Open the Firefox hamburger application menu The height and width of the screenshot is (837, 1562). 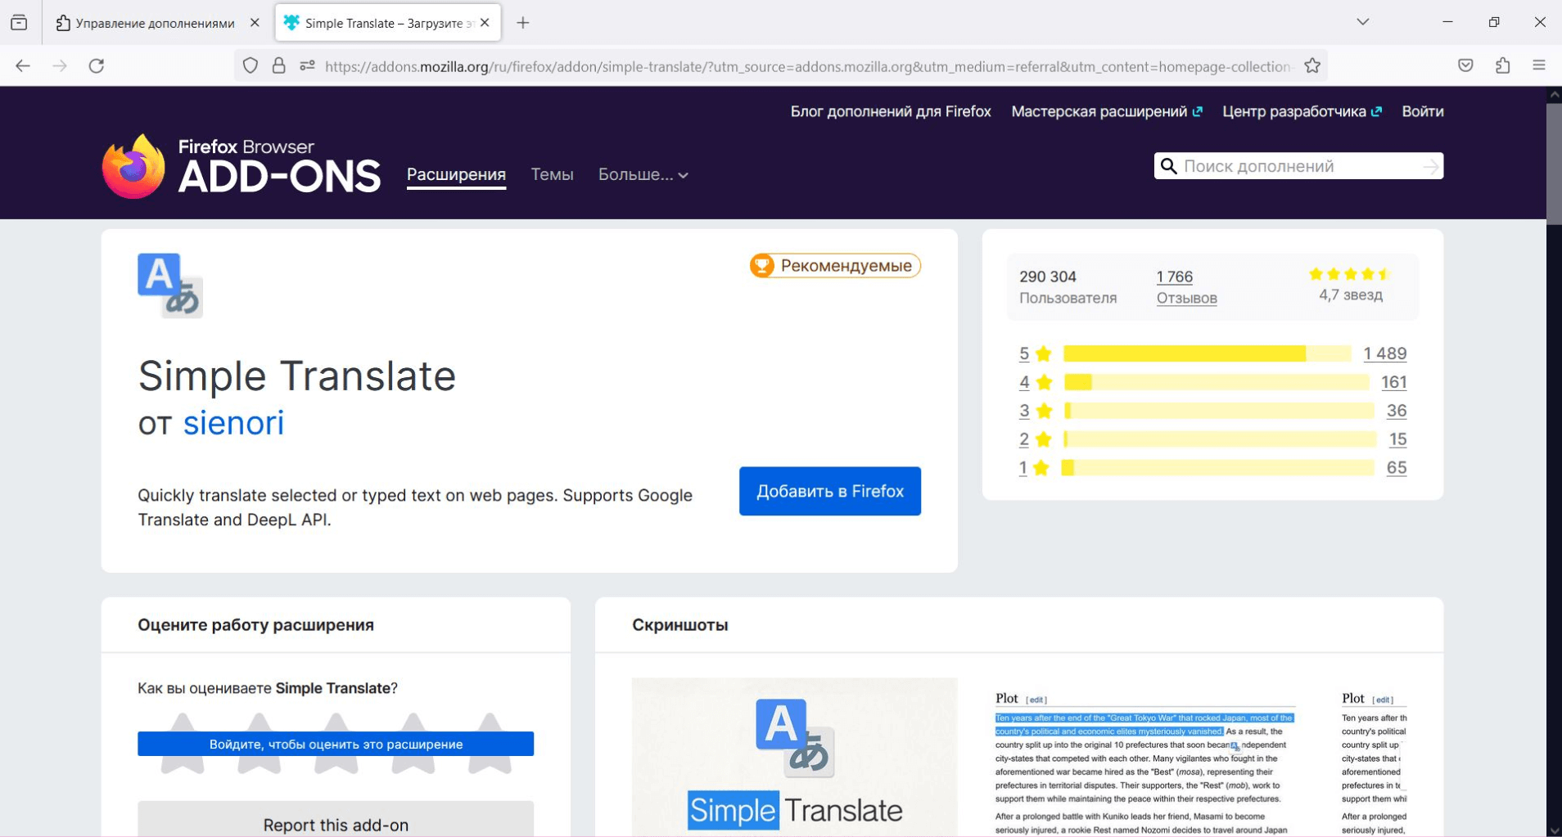click(x=1538, y=66)
